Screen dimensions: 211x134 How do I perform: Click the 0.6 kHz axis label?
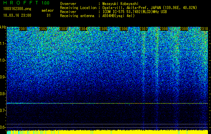3,127
